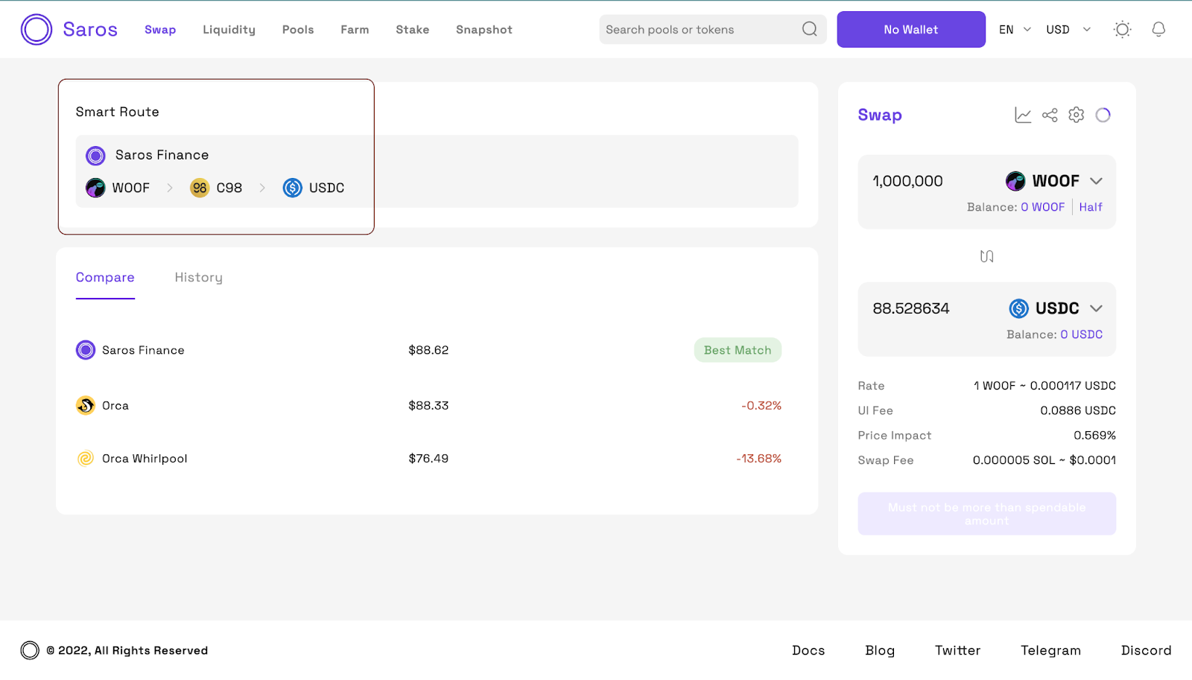Open the Twitter footer link
This screenshot has width=1192, height=680.
[x=957, y=650]
